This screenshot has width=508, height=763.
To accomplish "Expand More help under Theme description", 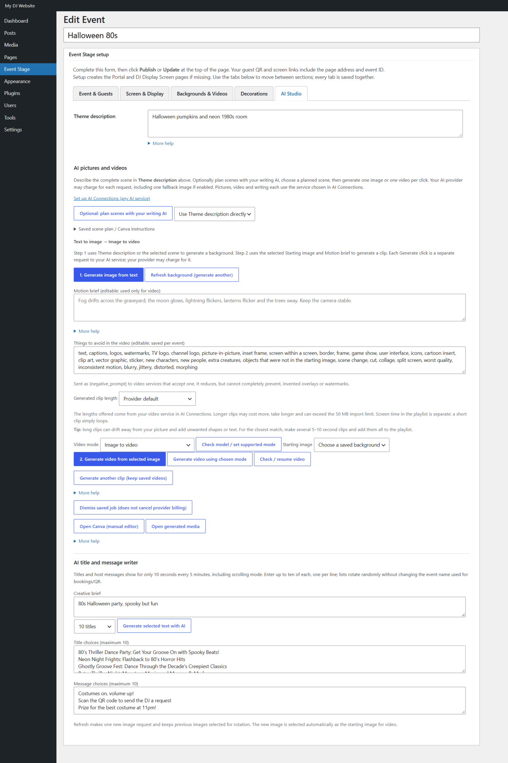I will [161, 143].
